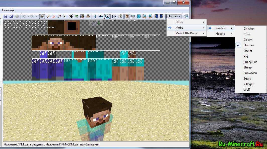267x149 pixels.
Task: Choose the Wolf model
Action: click(x=251, y=90)
